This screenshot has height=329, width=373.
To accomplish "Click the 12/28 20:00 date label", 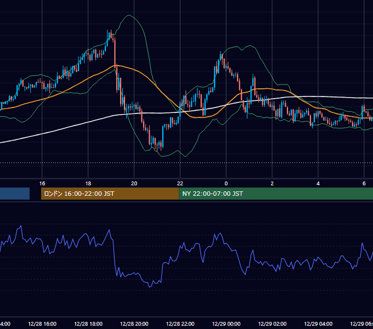I will [134, 324].
